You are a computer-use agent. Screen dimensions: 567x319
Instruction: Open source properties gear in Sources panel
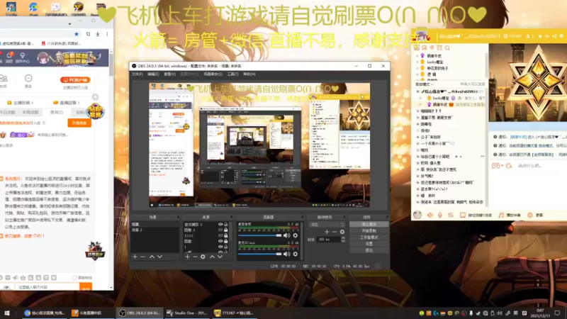pos(203,257)
